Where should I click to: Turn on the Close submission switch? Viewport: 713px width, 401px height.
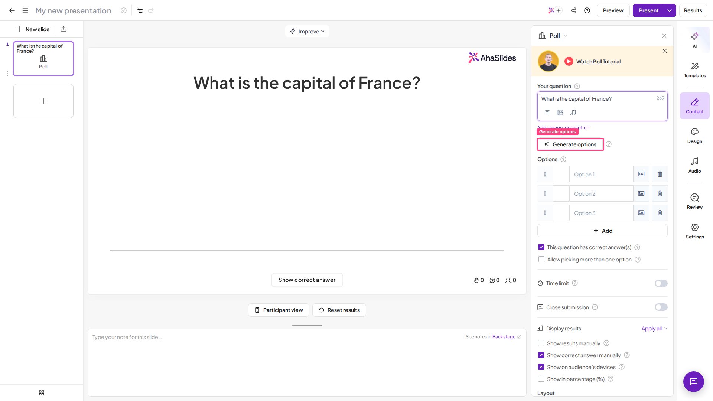(661, 307)
